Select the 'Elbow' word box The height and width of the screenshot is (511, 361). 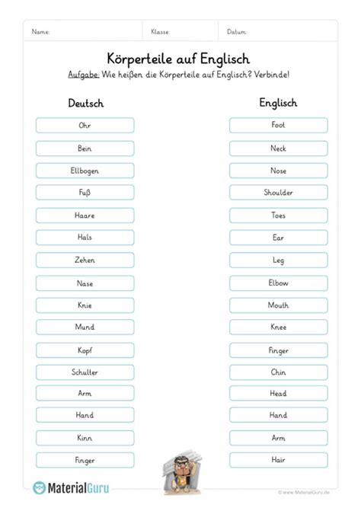[279, 283]
